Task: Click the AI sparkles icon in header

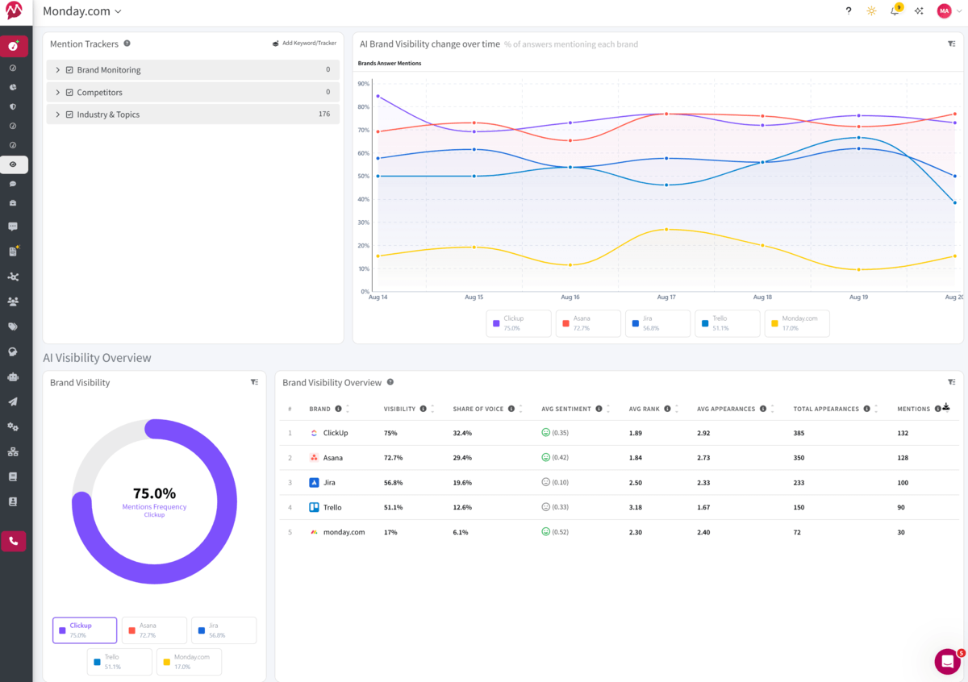Action: (919, 10)
